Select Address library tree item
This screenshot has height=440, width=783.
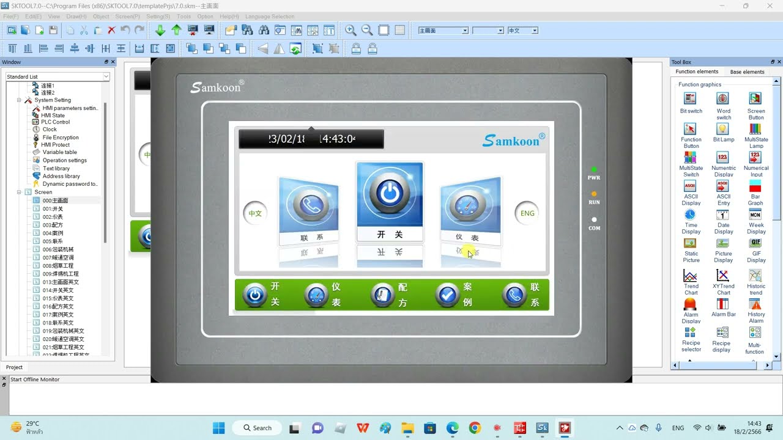pyautogui.click(x=61, y=176)
